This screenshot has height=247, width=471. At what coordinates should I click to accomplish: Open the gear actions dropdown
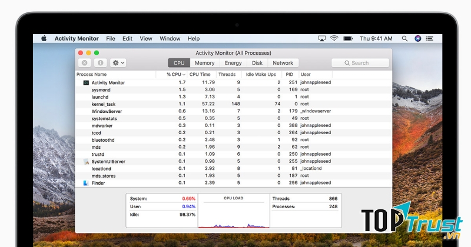tap(118, 63)
